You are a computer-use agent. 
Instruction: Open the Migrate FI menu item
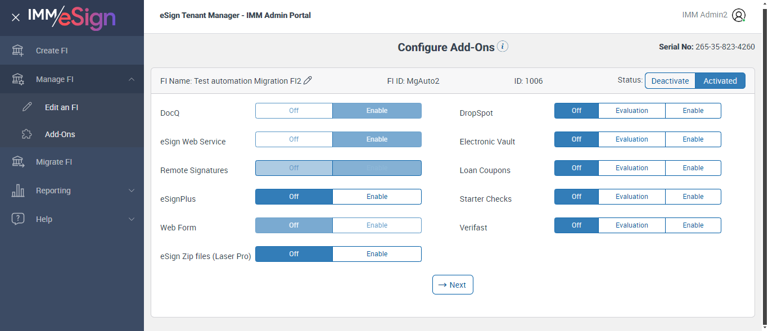coord(54,162)
